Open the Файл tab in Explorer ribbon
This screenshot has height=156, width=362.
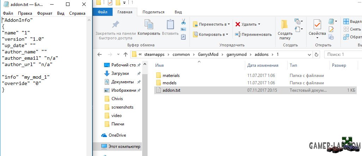(x=103, y=12)
